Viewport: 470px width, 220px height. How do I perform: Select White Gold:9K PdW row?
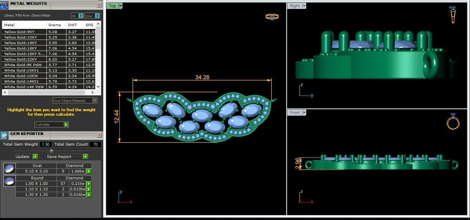point(49,65)
